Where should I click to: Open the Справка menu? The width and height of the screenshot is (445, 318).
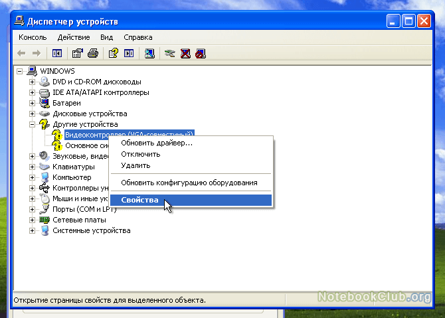[x=138, y=37]
